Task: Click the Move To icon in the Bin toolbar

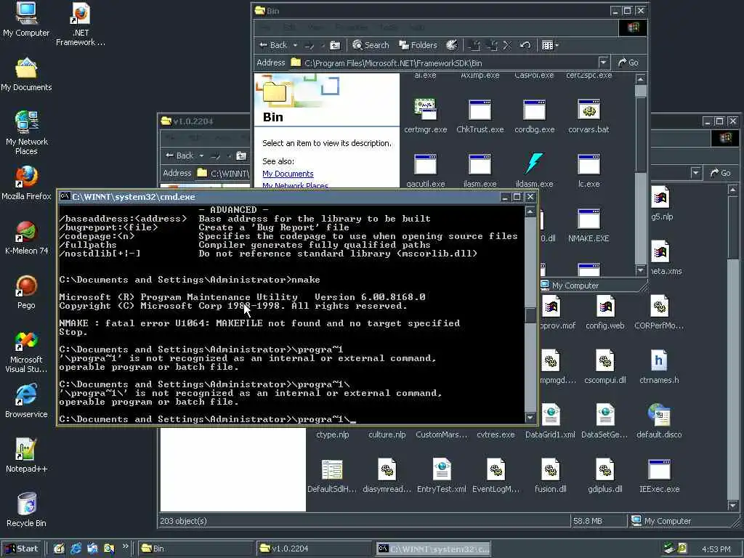Action: [x=474, y=45]
